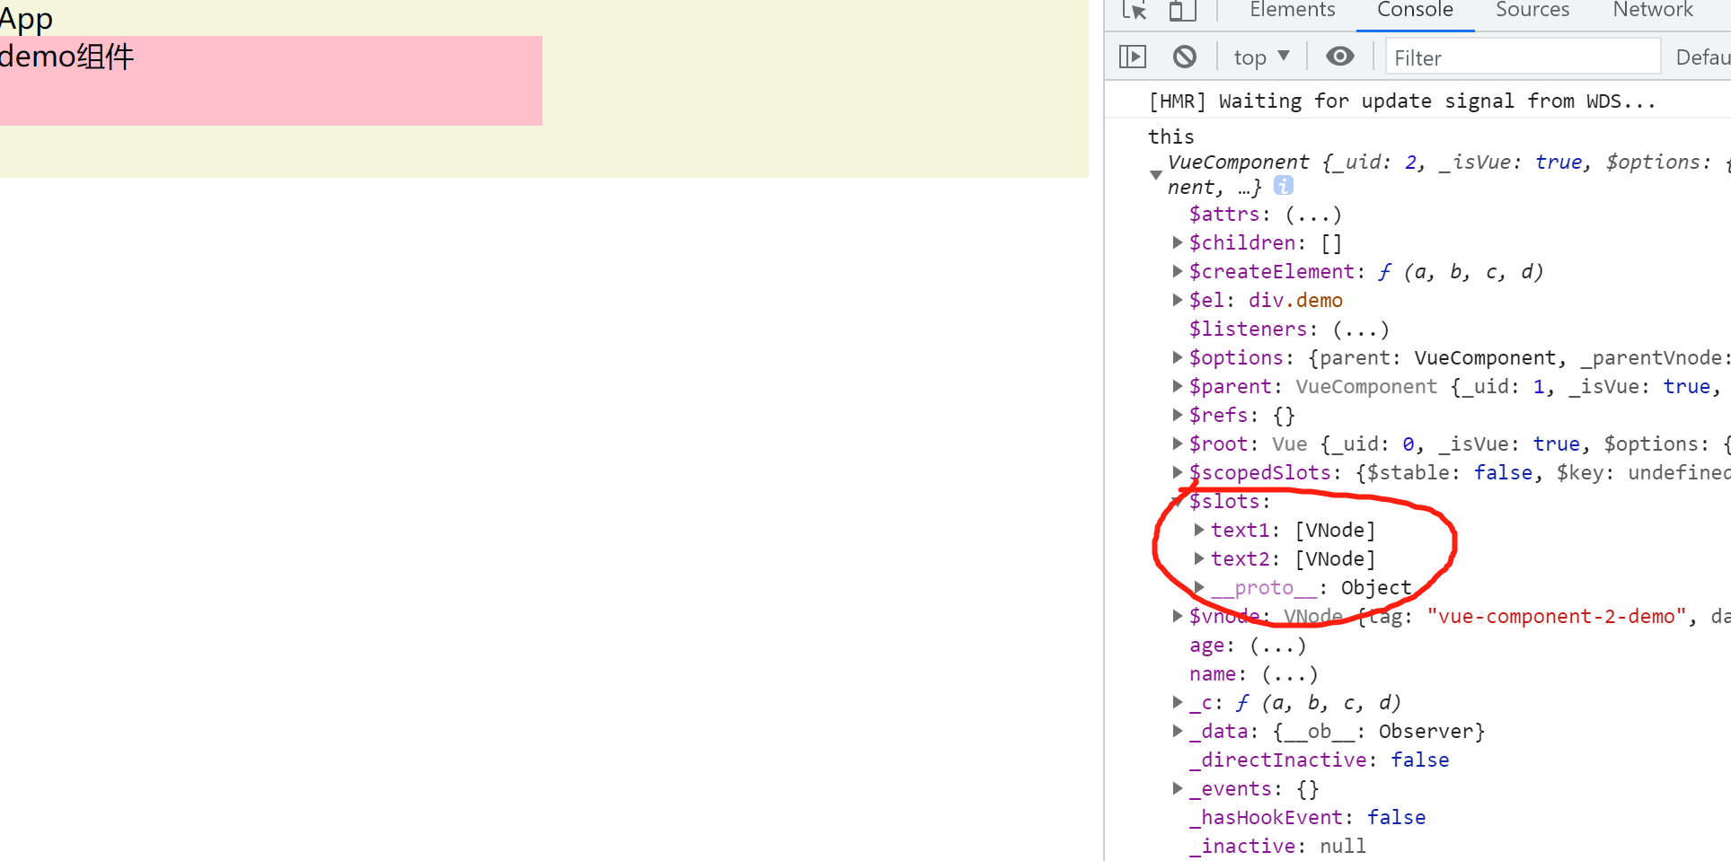
Task: Click the pink demo组件 box
Action: [271, 81]
